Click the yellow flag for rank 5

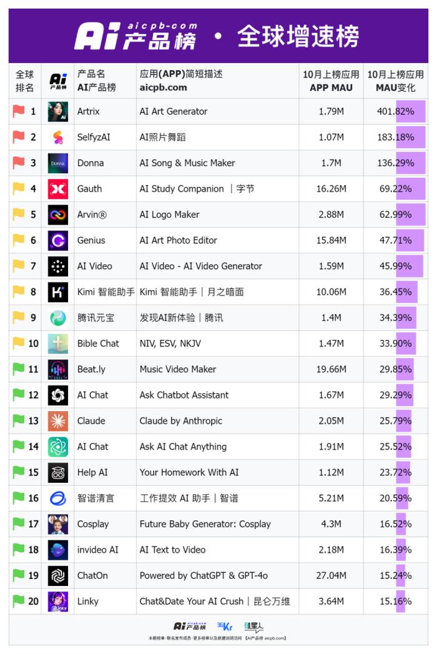click(x=18, y=214)
